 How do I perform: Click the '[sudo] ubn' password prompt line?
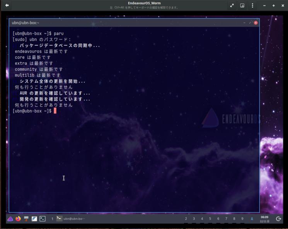point(42,39)
